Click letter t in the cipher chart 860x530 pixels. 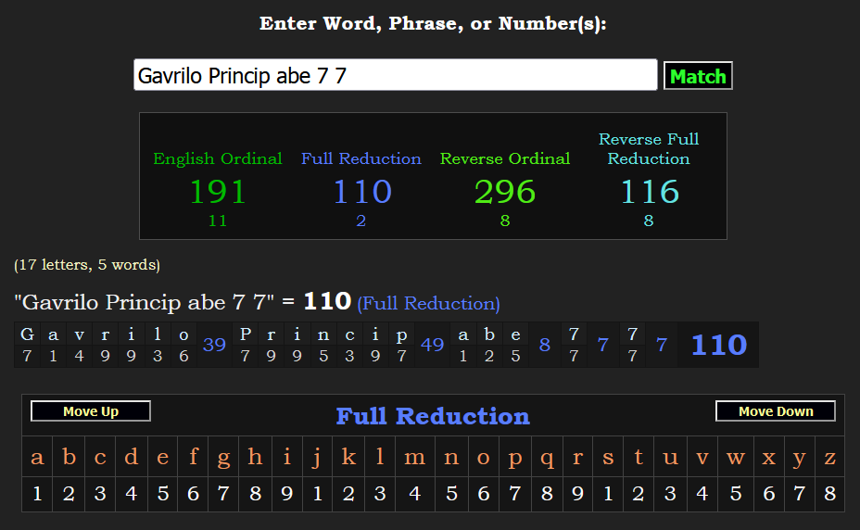pyautogui.click(x=639, y=457)
